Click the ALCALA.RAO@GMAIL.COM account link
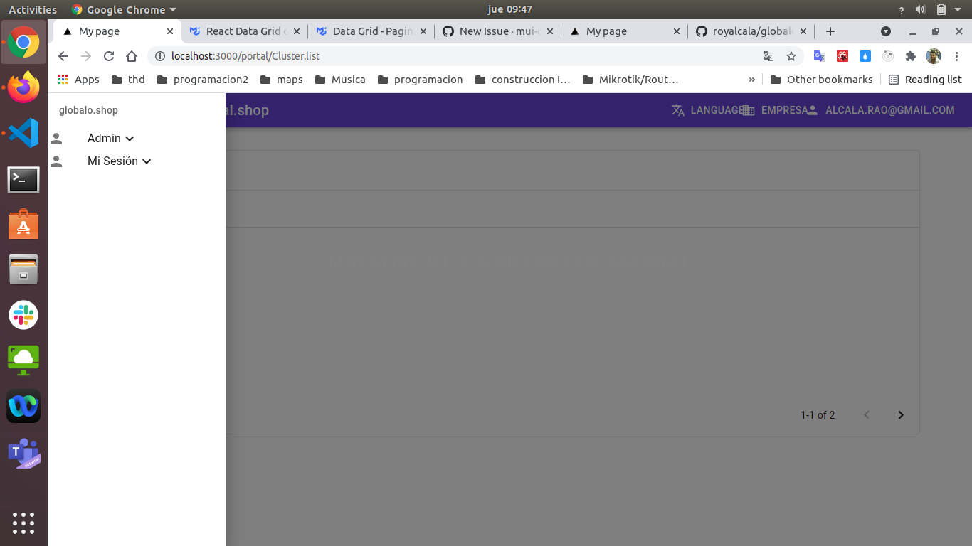This screenshot has width=972, height=546. coord(890,110)
